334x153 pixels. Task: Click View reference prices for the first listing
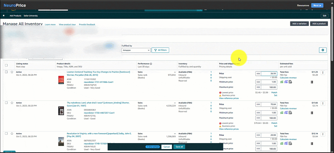pyautogui.click(x=229, y=98)
